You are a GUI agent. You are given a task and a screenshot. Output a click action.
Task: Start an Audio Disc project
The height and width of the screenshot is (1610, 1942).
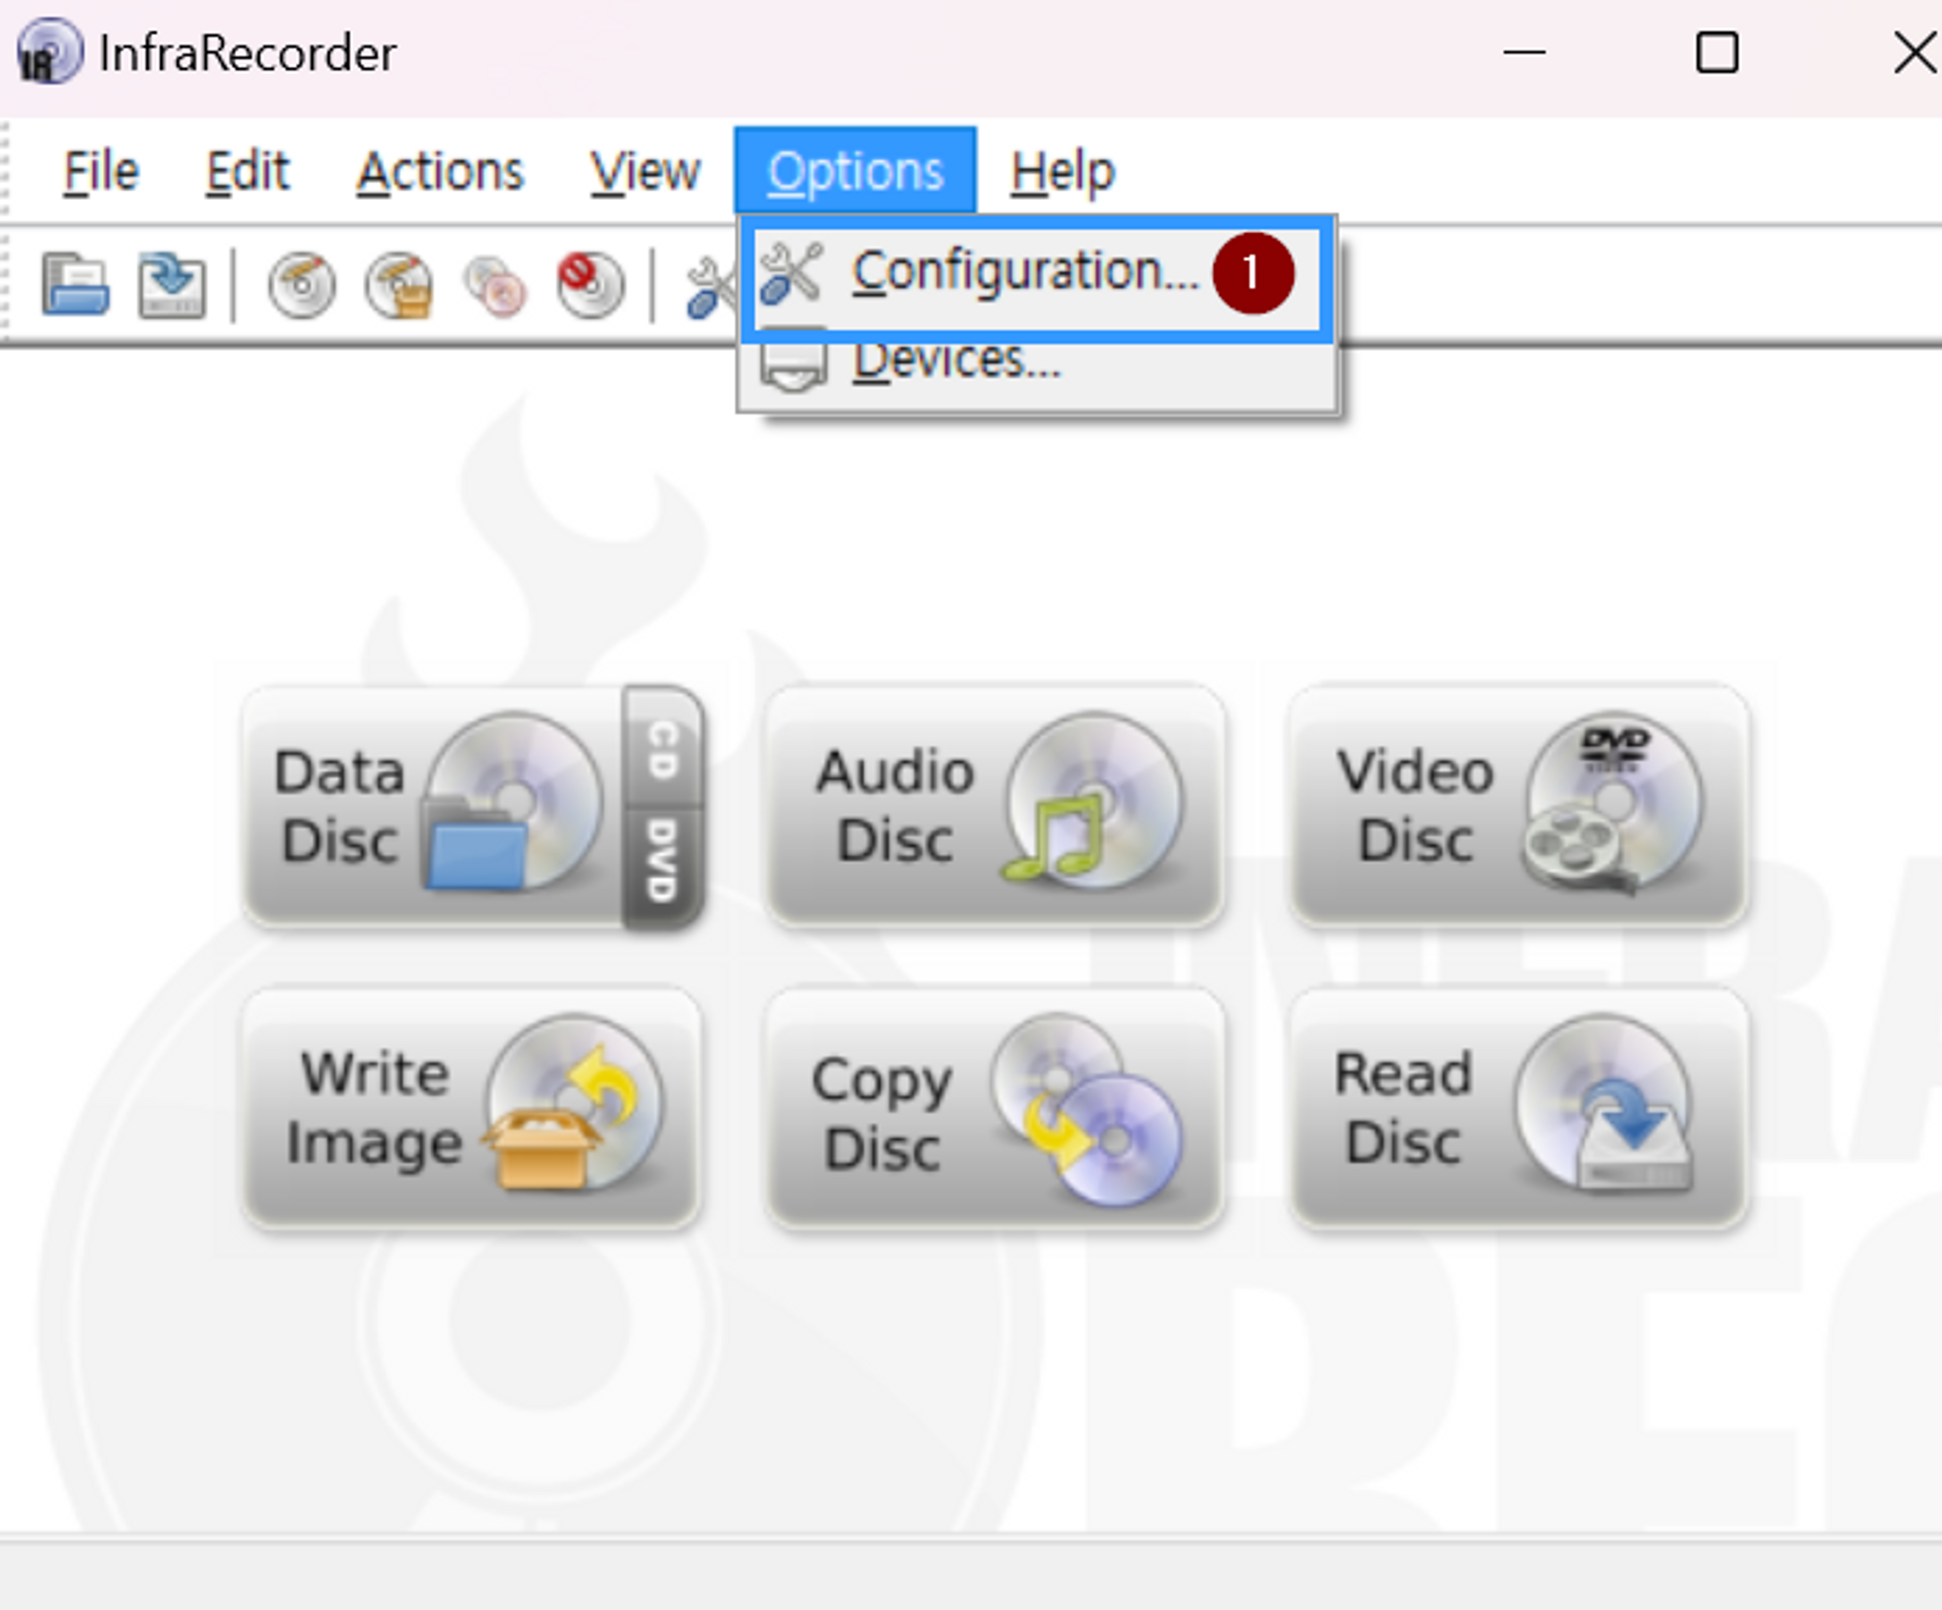[x=995, y=806]
